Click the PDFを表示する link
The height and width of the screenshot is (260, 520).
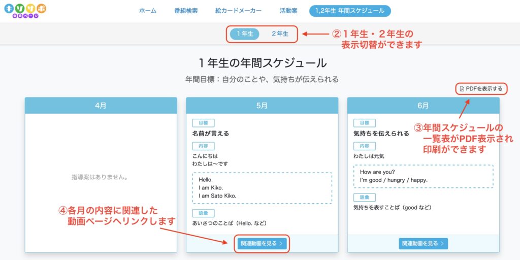pos(481,88)
